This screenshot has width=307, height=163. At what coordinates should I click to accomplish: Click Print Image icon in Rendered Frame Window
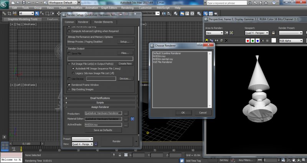click(221, 41)
